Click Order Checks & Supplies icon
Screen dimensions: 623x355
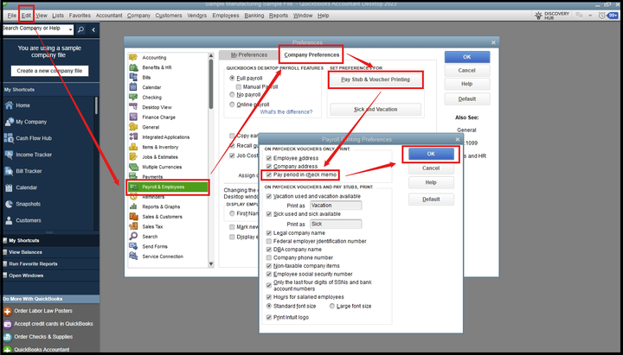click(7, 337)
